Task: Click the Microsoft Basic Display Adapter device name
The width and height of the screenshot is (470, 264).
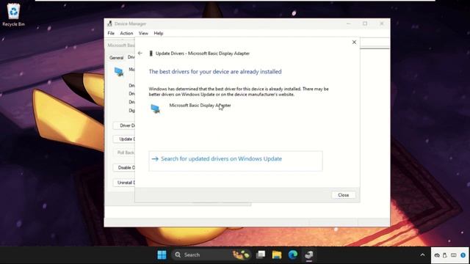Action: [x=200, y=106]
